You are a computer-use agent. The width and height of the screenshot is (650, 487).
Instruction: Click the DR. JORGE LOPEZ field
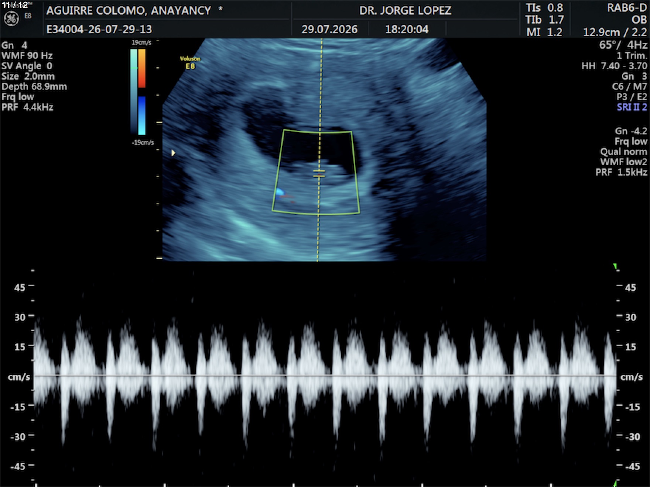click(x=405, y=10)
